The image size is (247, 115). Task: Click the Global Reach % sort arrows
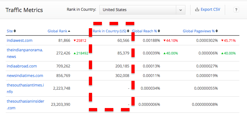pos(159,31)
